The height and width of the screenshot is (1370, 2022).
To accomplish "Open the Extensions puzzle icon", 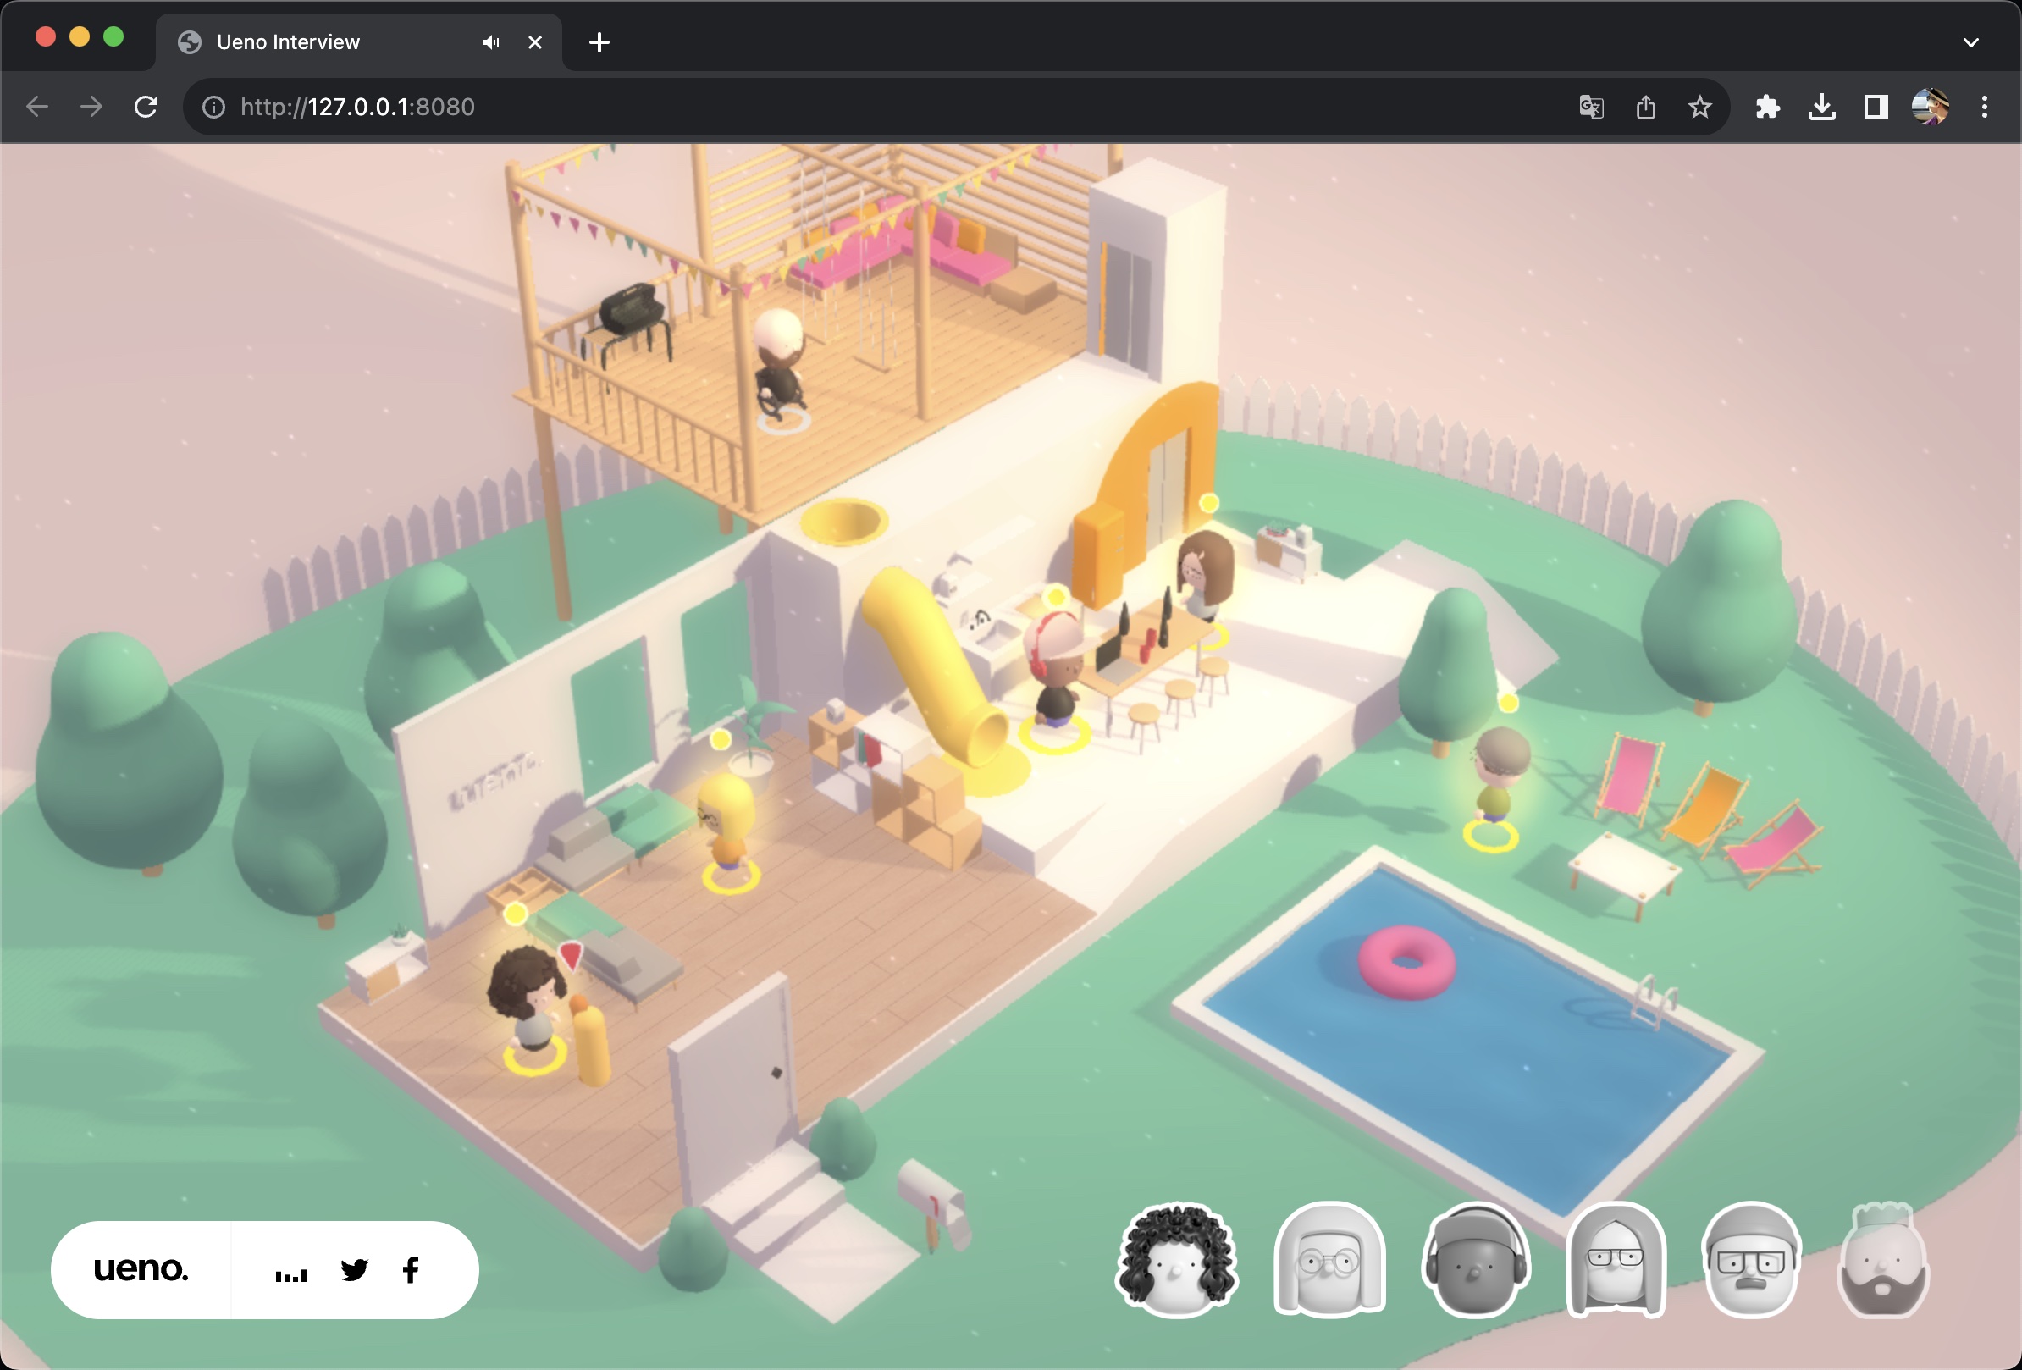I will [1767, 107].
